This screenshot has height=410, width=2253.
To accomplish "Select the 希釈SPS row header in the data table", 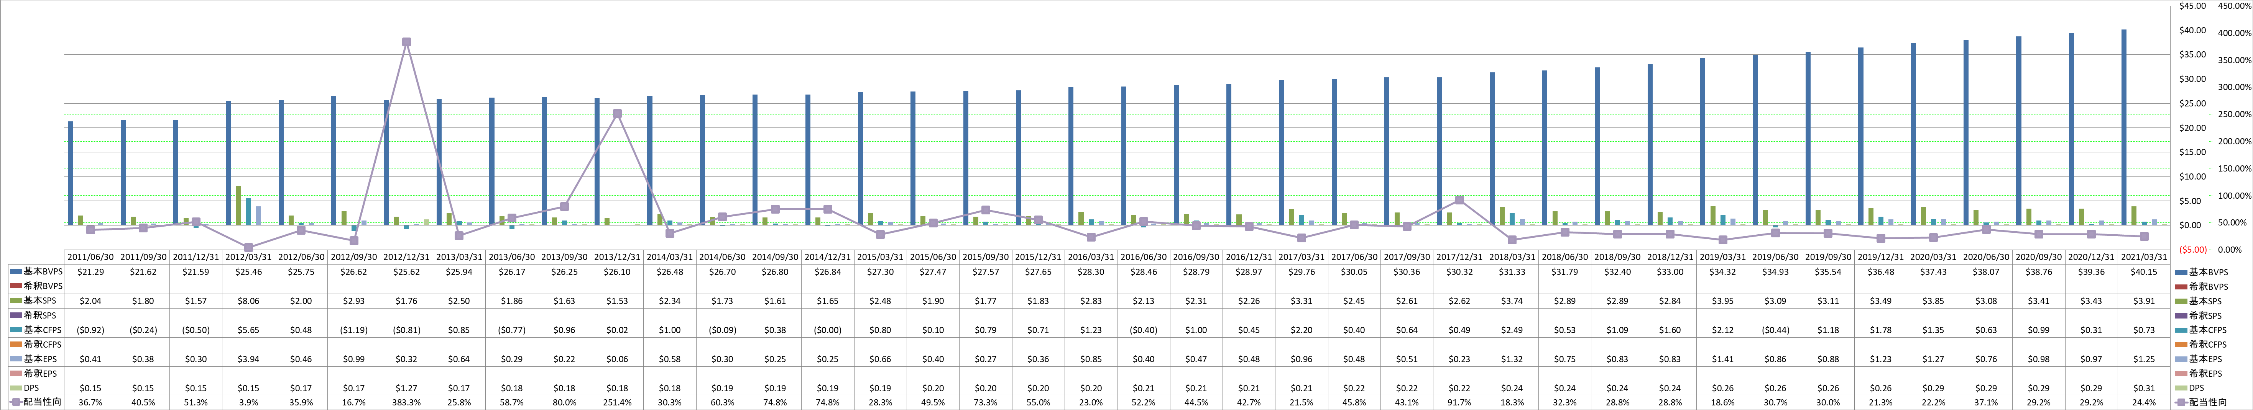I will point(36,315).
